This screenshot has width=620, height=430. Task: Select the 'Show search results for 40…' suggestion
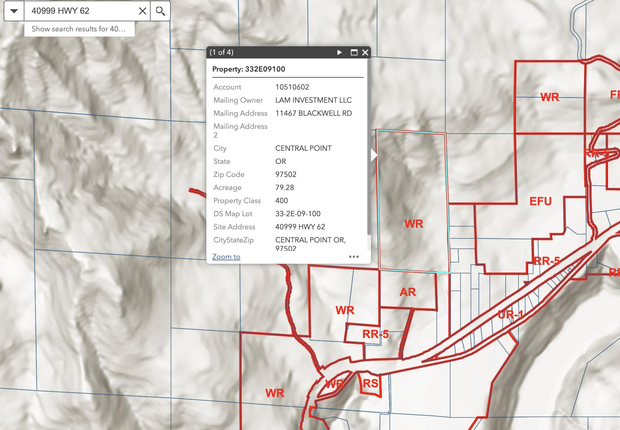(x=79, y=29)
